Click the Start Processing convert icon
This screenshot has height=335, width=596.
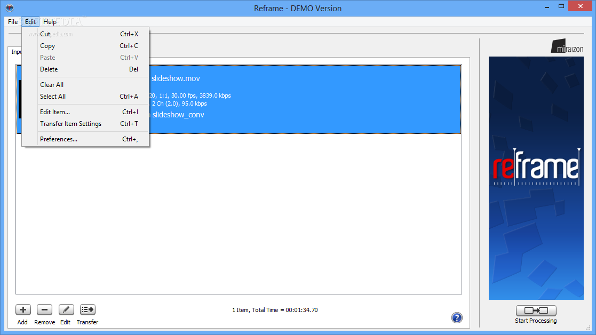pos(536,310)
